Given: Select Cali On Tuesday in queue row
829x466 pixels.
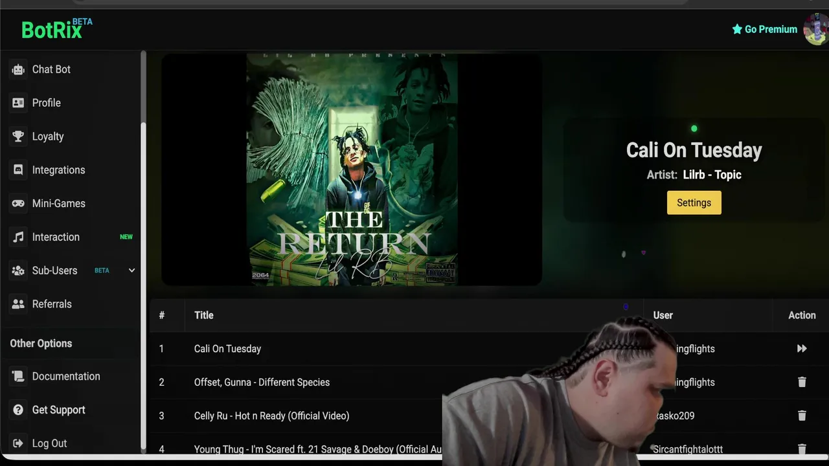Looking at the screenshot, I should [227, 349].
